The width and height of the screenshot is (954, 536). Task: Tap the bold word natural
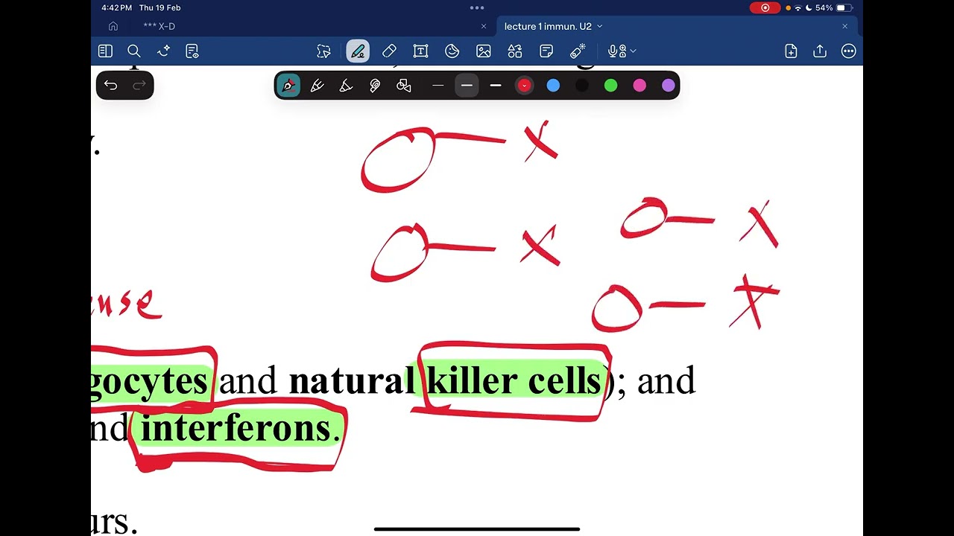click(351, 381)
